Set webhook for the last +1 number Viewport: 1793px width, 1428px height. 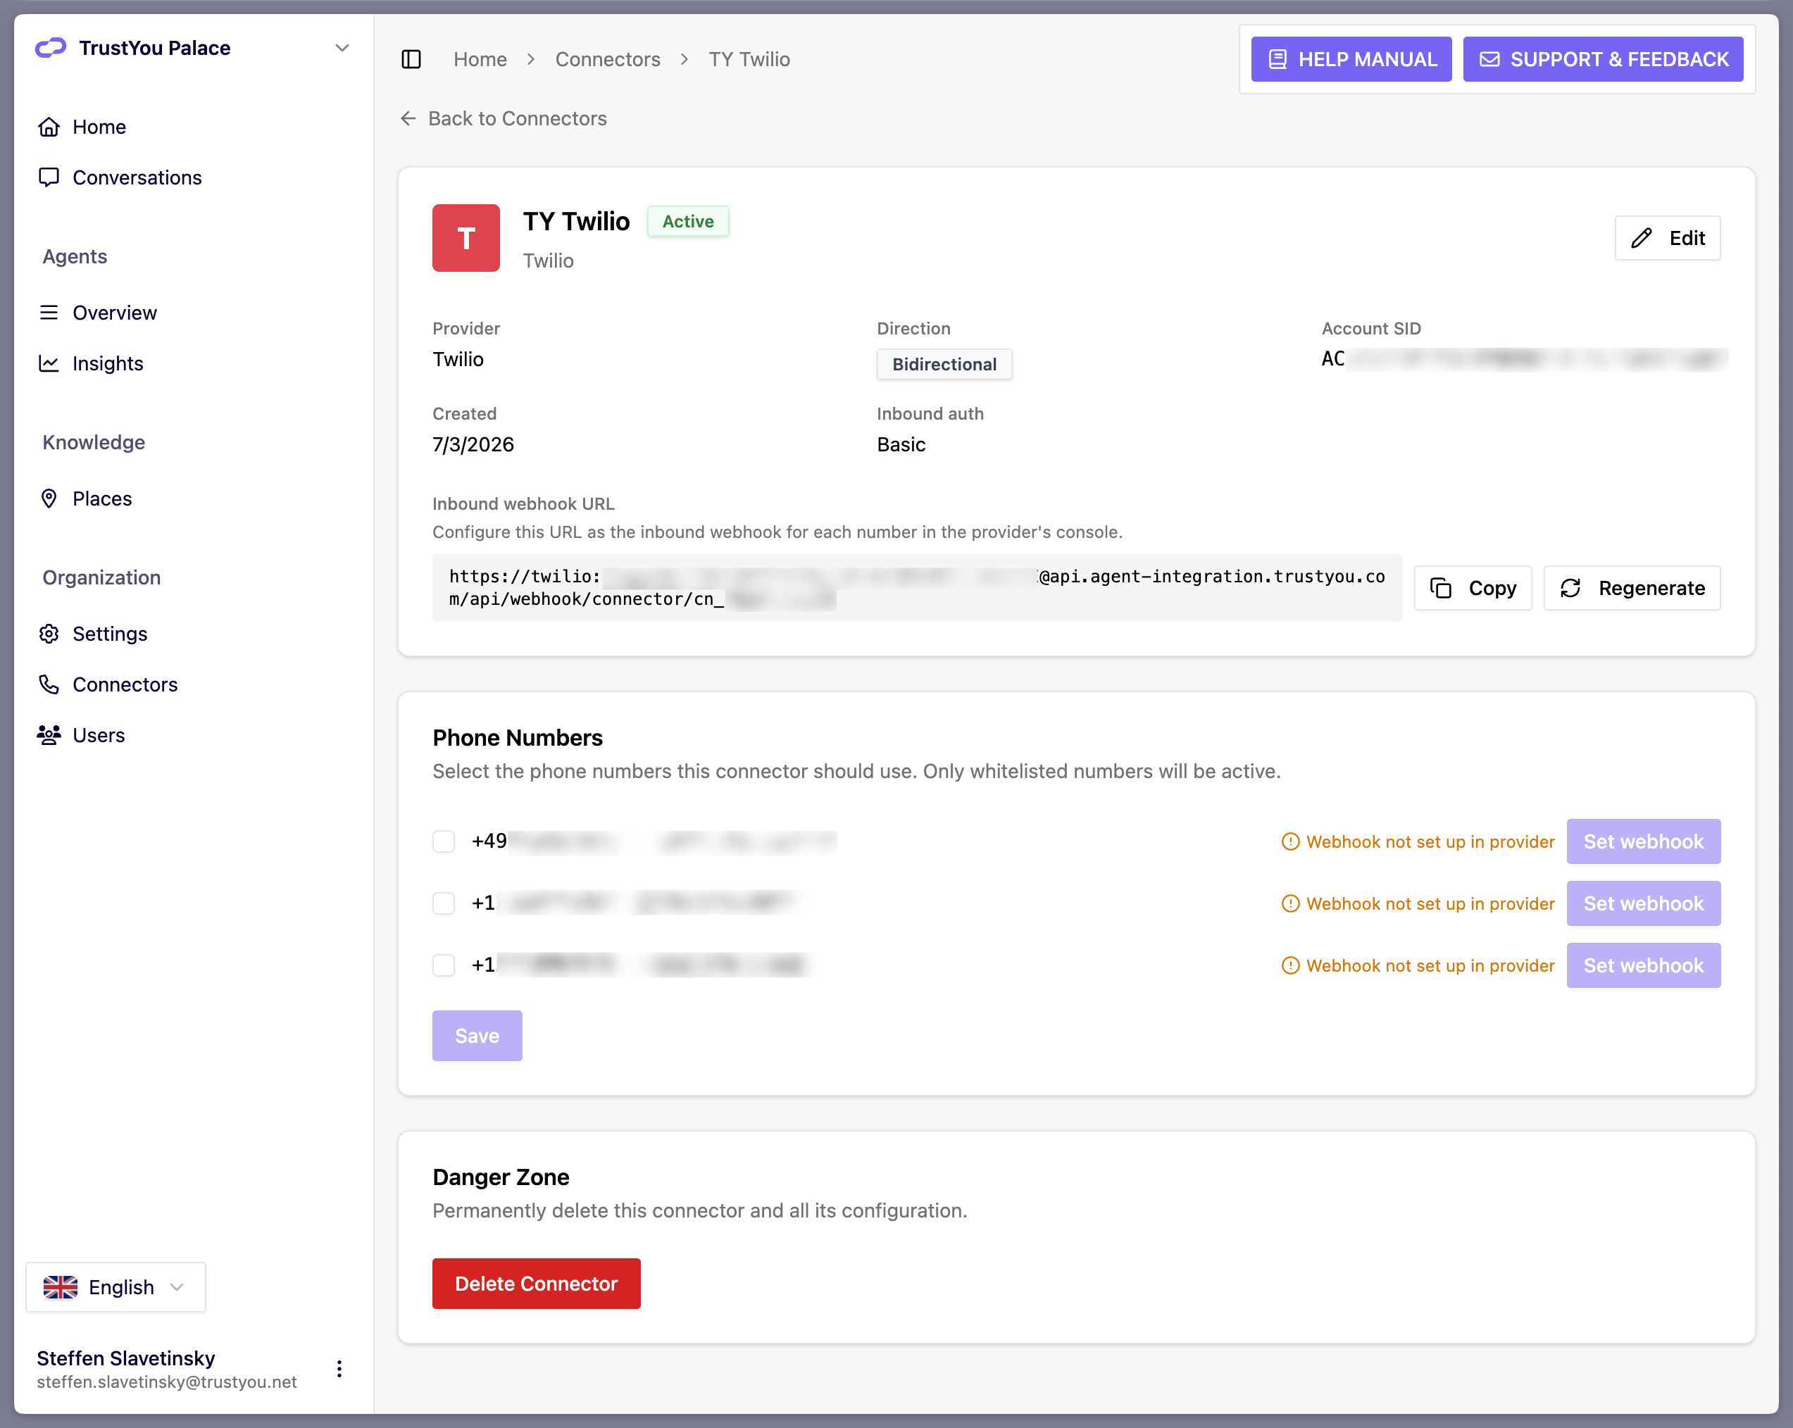click(1643, 965)
